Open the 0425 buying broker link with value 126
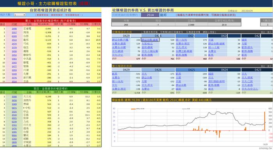This screenshot has height=150, width=273. click(183, 43)
